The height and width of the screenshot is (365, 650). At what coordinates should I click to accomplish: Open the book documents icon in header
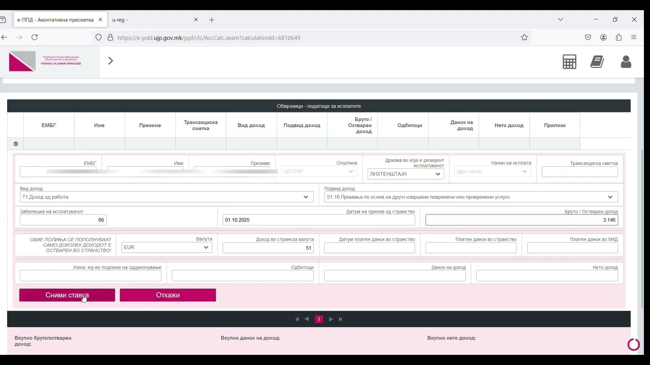[597, 62]
